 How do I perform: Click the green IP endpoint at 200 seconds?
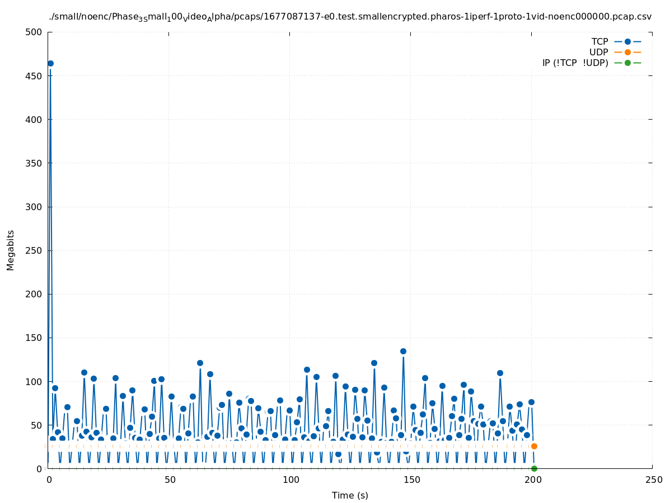tap(534, 468)
